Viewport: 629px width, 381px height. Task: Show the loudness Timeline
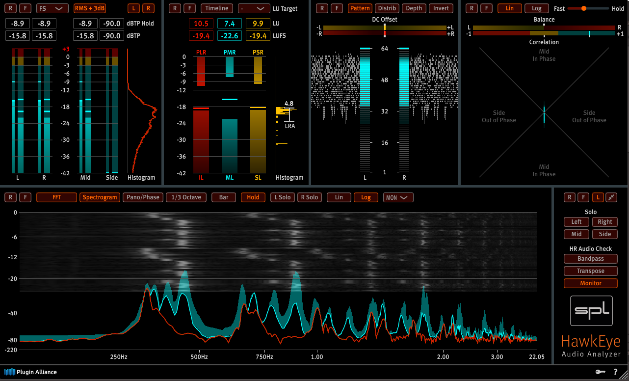217,8
